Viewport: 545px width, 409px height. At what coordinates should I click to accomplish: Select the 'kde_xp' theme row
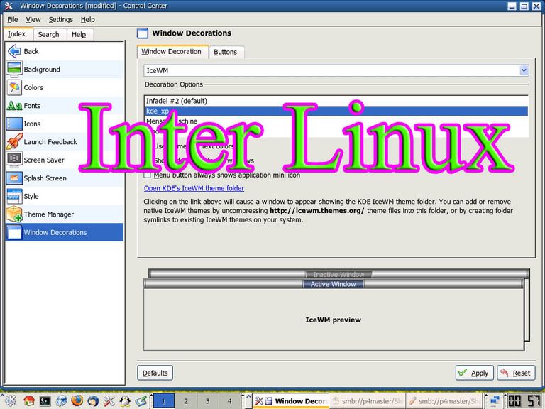(x=336, y=111)
